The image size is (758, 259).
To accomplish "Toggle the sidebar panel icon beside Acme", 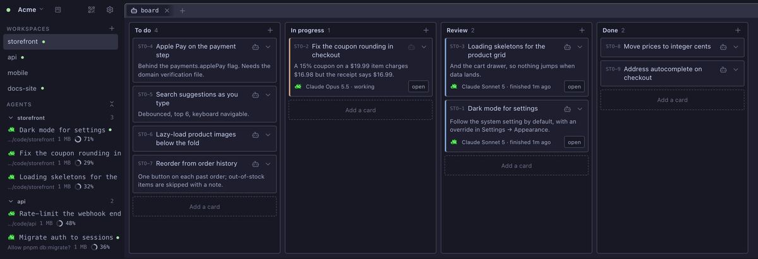I will coord(58,9).
